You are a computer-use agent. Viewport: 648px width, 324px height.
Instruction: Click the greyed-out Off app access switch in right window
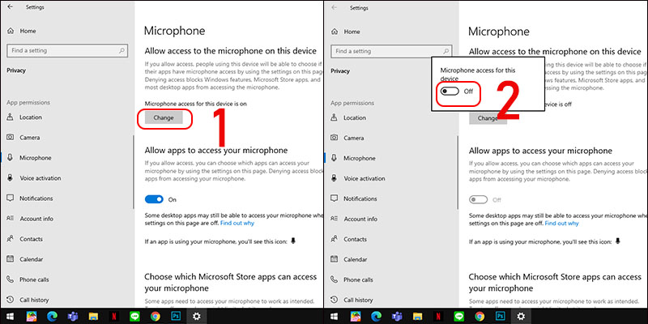(478, 200)
